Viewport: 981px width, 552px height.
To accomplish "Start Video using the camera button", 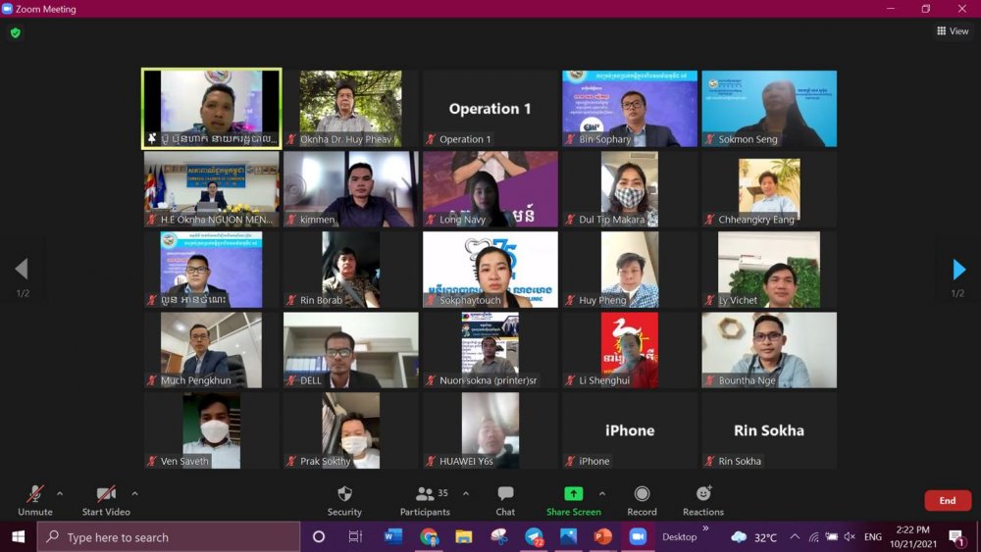I will pyautogui.click(x=106, y=495).
